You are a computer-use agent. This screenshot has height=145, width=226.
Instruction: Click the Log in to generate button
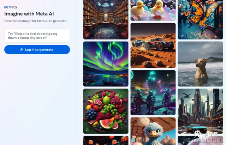(37, 50)
